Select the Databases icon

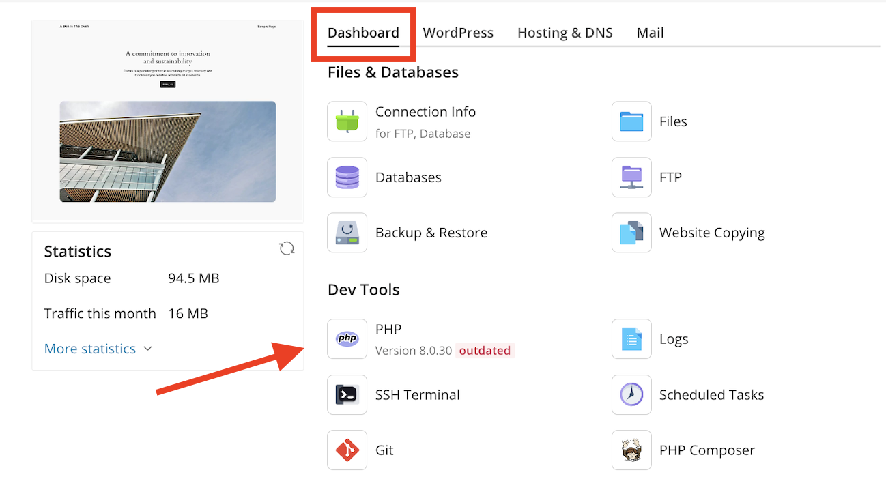point(408,177)
